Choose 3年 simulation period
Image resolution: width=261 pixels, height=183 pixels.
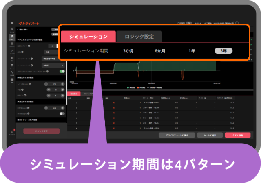pyautogui.click(x=223, y=51)
